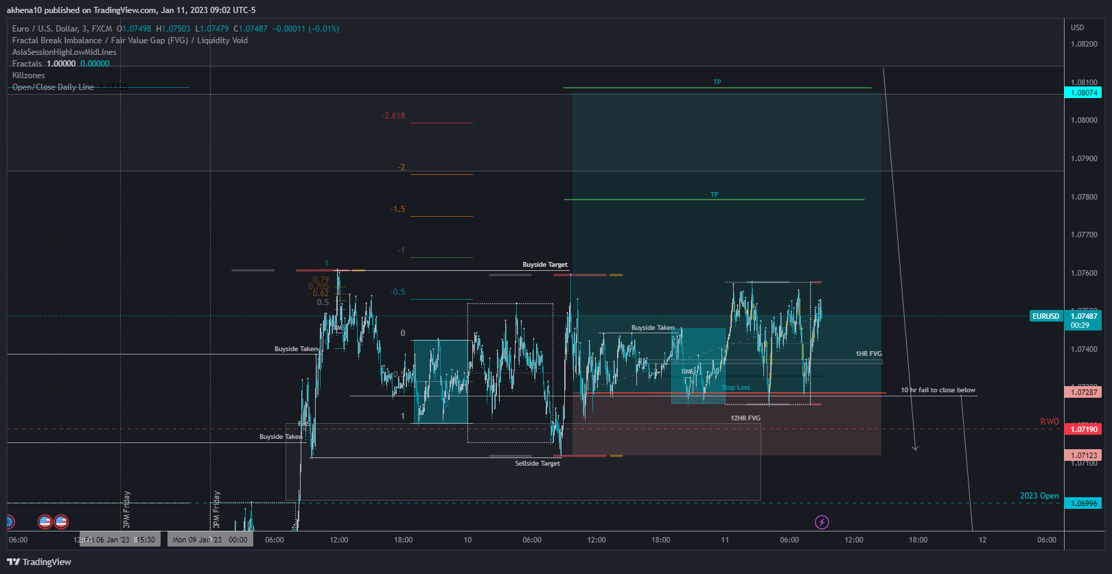Click the USD currency label
This screenshot has height=574, width=1112.
click(1078, 27)
